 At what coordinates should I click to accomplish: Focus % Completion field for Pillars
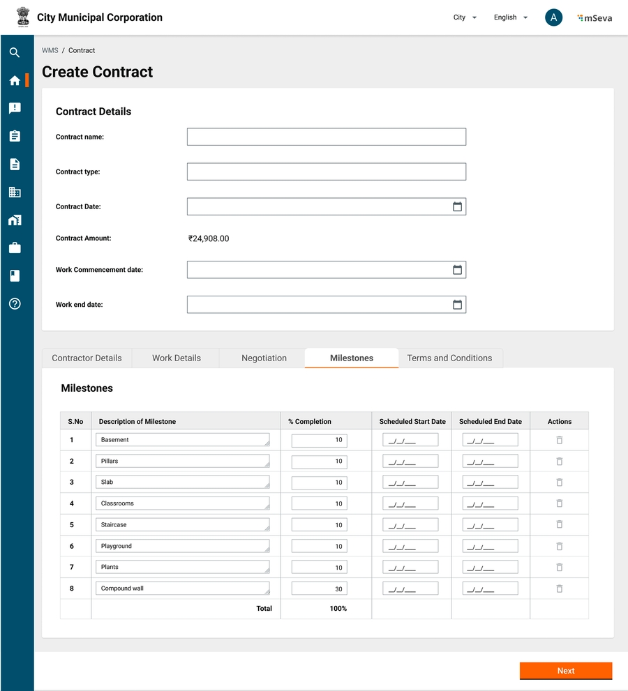coord(319,462)
